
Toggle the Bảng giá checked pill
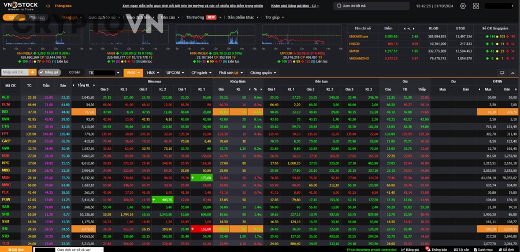point(49,72)
